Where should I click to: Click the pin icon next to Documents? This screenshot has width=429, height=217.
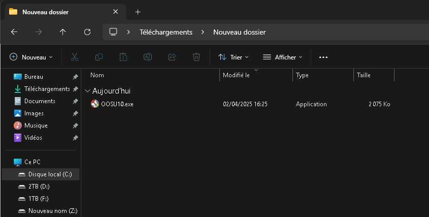pyautogui.click(x=76, y=101)
